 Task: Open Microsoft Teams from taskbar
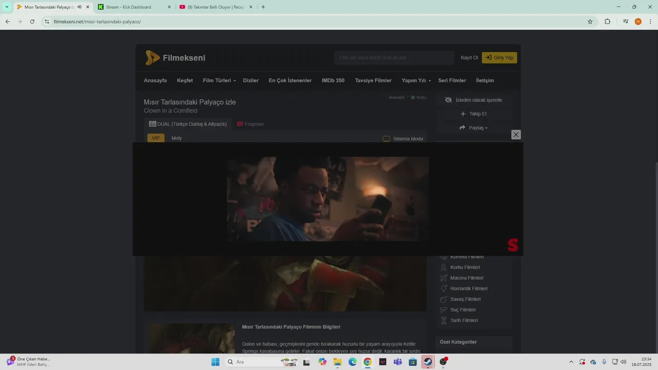397,362
